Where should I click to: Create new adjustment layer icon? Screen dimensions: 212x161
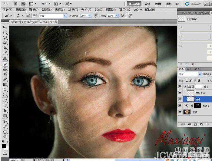pyautogui.click(x=201, y=124)
